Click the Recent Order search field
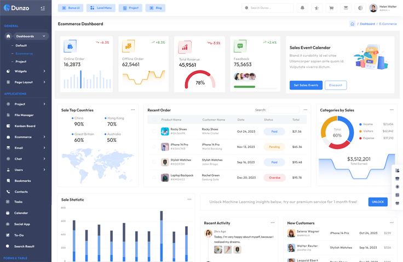The width and height of the screenshot is (403, 262). click(284, 110)
